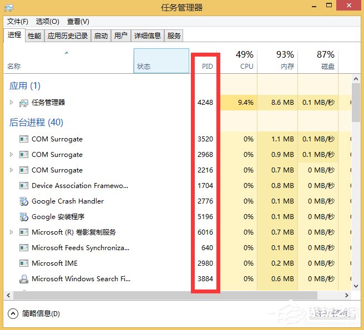The height and width of the screenshot is (330, 364).
Task: Open the 文件(F) menu
Action: [x=18, y=22]
